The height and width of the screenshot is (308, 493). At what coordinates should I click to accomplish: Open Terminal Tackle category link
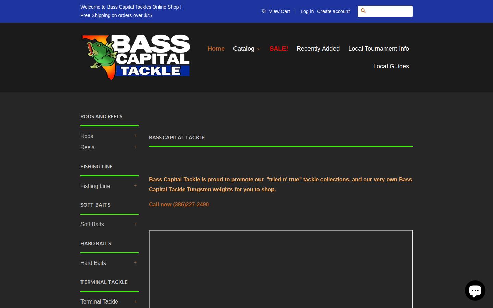click(x=99, y=301)
